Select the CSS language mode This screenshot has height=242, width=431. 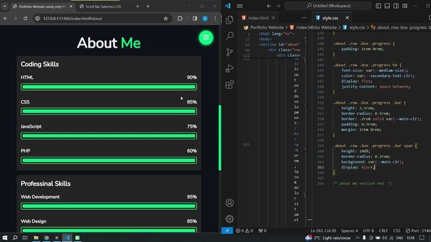[x=397, y=231]
